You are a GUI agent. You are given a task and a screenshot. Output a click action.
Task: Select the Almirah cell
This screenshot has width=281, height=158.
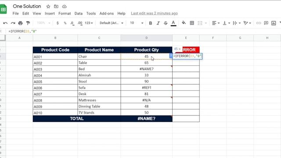(99, 75)
